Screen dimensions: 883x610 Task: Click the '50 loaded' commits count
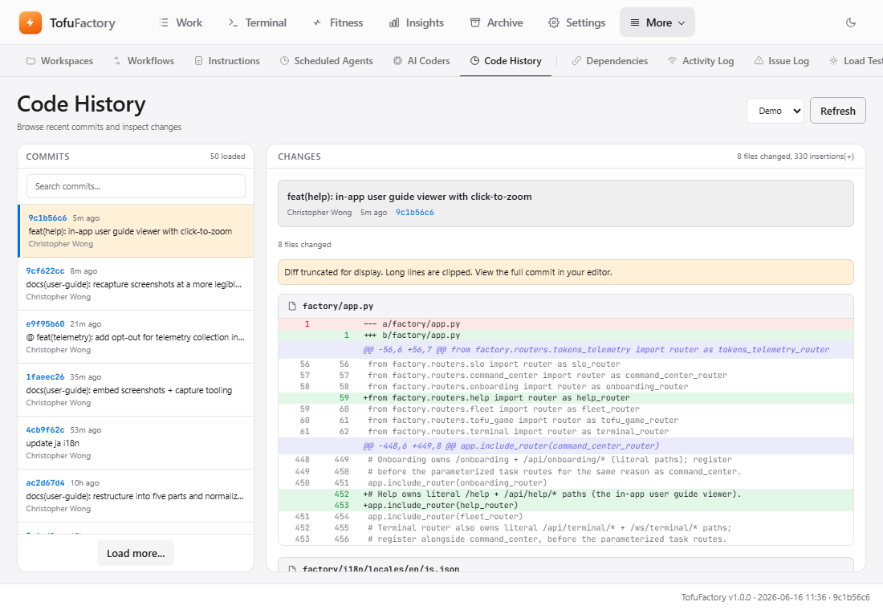coord(227,156)
